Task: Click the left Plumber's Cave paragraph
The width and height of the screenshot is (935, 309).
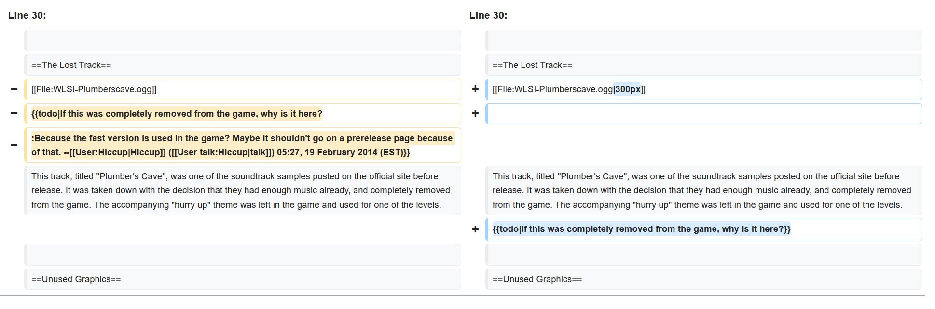Action: 243,190
